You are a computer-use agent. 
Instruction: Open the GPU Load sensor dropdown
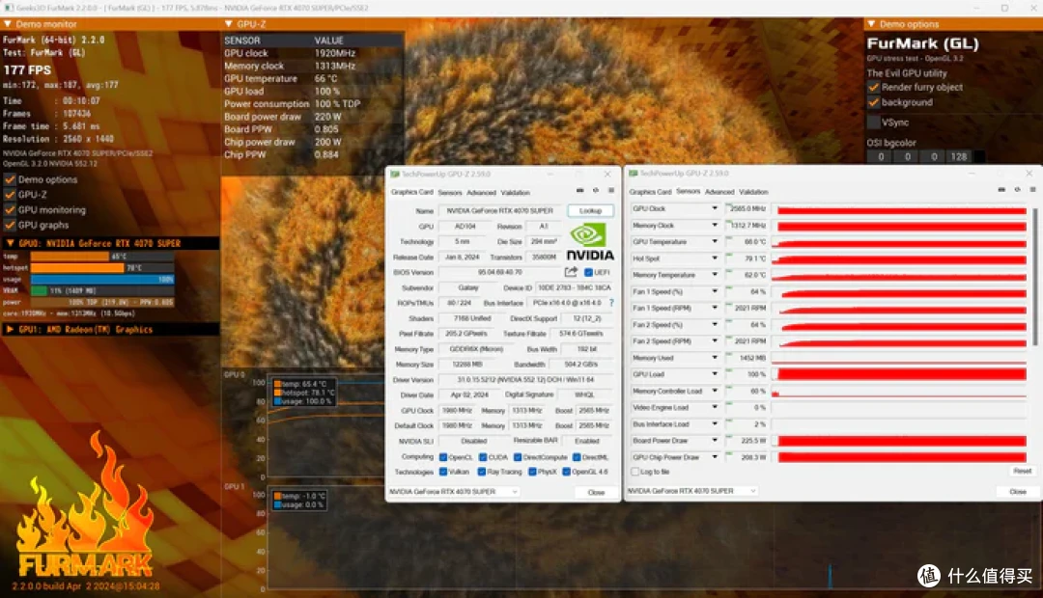(x=715, y=374)
